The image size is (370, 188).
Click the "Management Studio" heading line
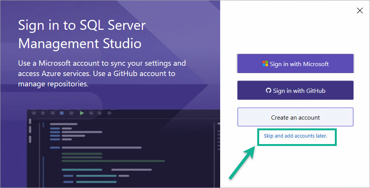80,44
